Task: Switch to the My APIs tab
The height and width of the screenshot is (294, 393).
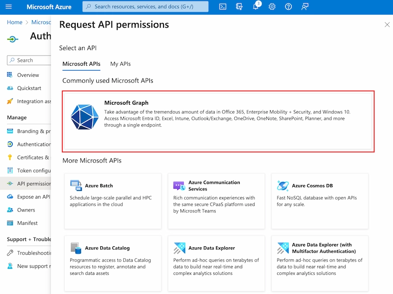Action: pos(120,64)
